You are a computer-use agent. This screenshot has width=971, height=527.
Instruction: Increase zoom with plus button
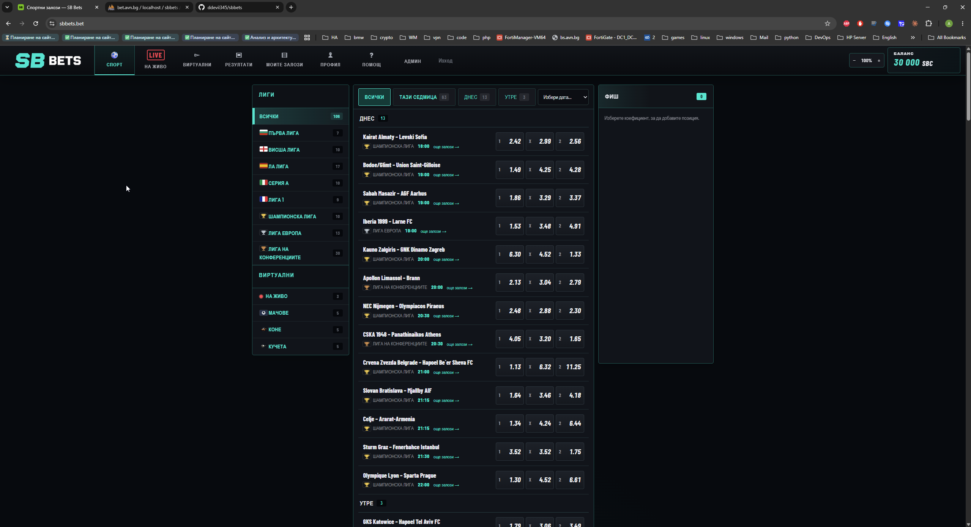[x=879, y=61]
